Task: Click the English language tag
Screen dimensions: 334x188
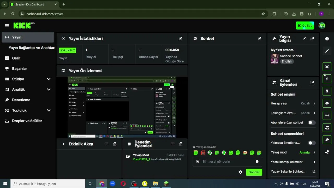Action: coord(287,62)
